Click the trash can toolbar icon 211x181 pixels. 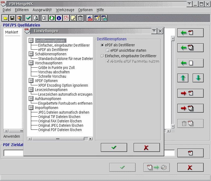[80, 18]
